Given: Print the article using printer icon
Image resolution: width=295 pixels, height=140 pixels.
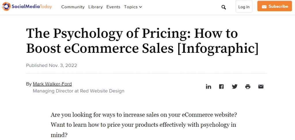Looking at the screenshot, I should coord(248,87).
